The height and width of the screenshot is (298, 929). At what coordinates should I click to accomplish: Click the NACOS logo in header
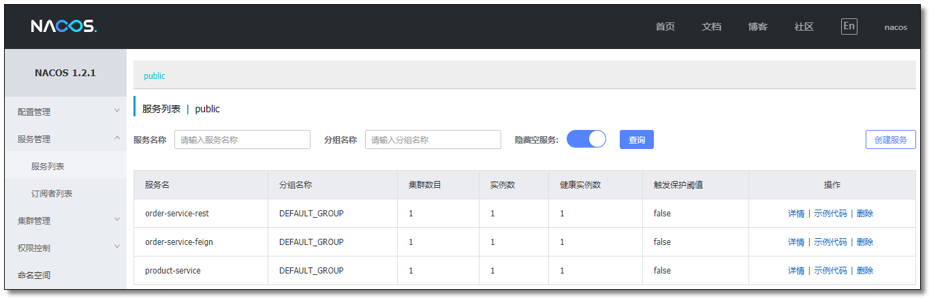64,27
